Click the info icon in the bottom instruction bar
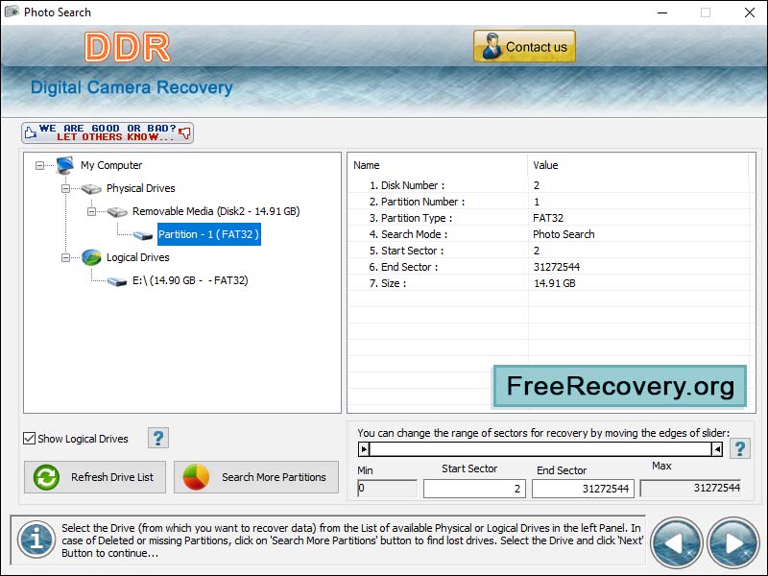 36,540
